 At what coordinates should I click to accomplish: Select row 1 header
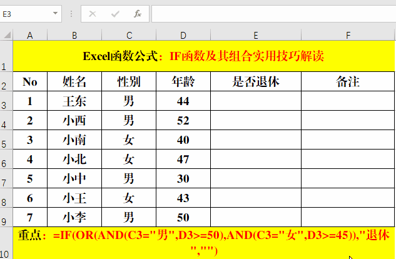coord(6,56)
